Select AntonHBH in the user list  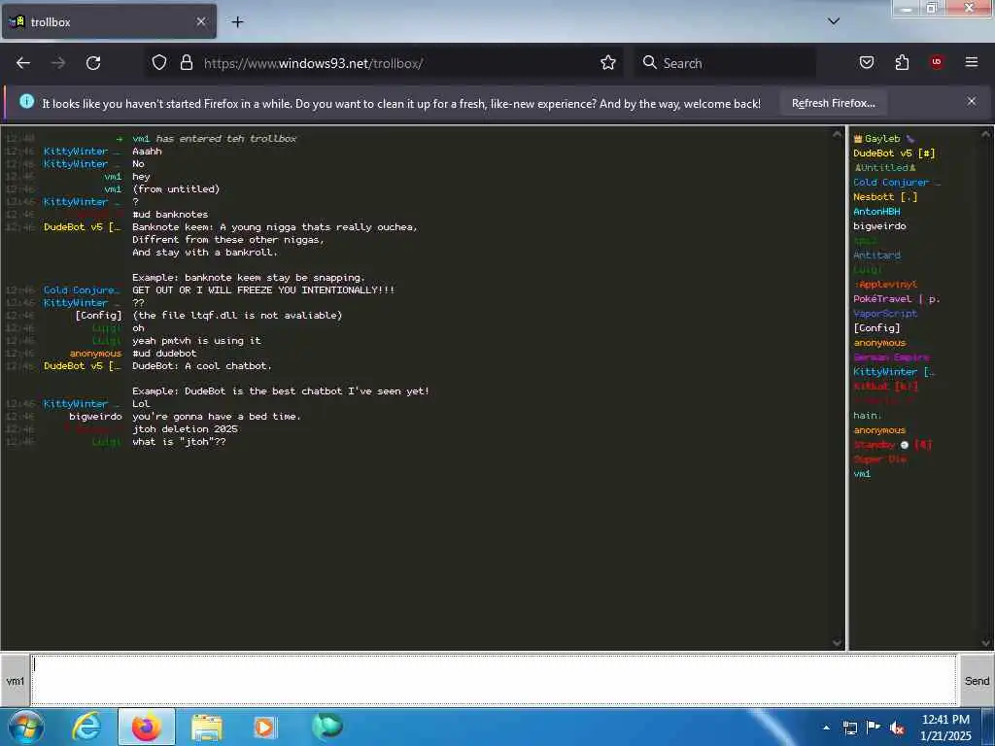tap(877, 211)
